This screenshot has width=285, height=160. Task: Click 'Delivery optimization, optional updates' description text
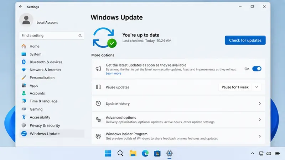[x=160, y=122]
